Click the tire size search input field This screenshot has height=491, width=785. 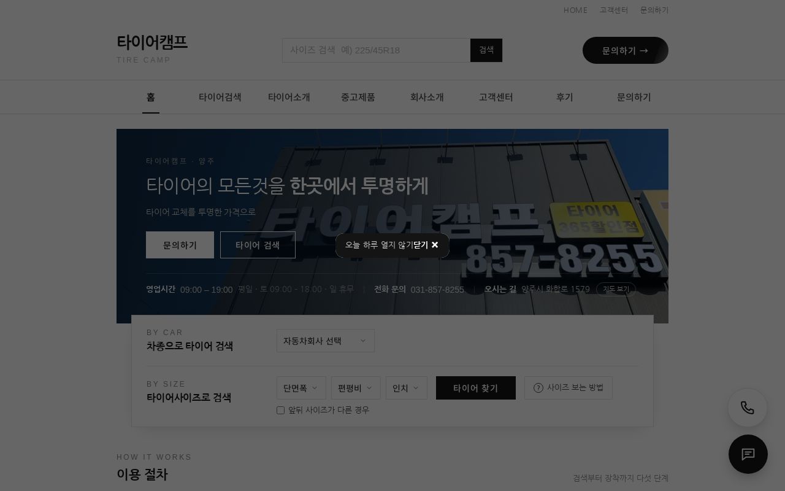(376, 50)
